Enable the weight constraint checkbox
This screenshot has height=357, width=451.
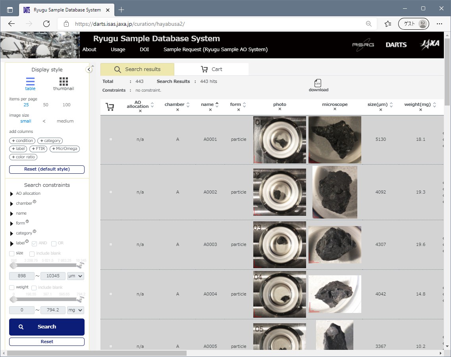pyautogui.click(x=12, y=287)
